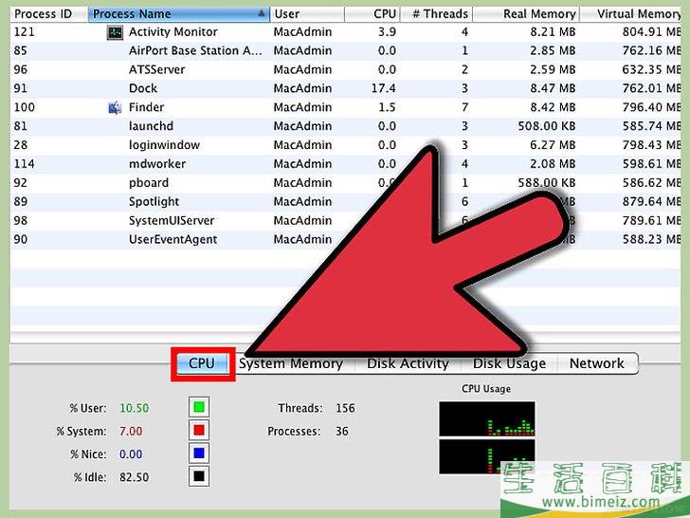Image resolution: width=690 pixels, height=518 pixels.
Task: Select the ATSServer process row
Action: [345, 70]
